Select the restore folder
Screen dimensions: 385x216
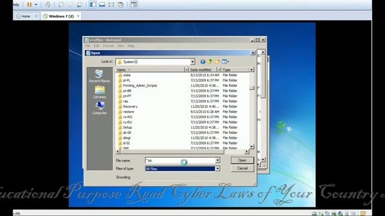point(128,112)
